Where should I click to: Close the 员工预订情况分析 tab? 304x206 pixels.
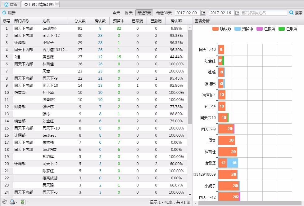point(57,4)
